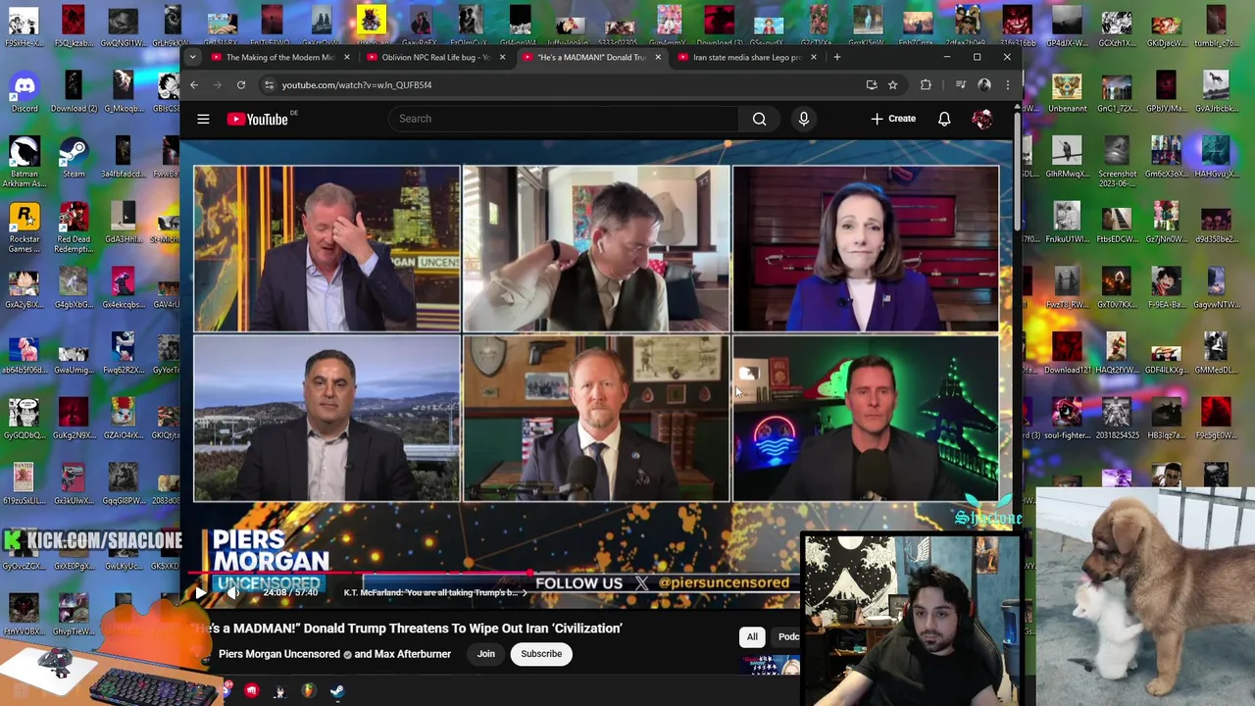Open Discord desktop shortcut
Viewport: 1255px width, 706px height.
[25, 91]
